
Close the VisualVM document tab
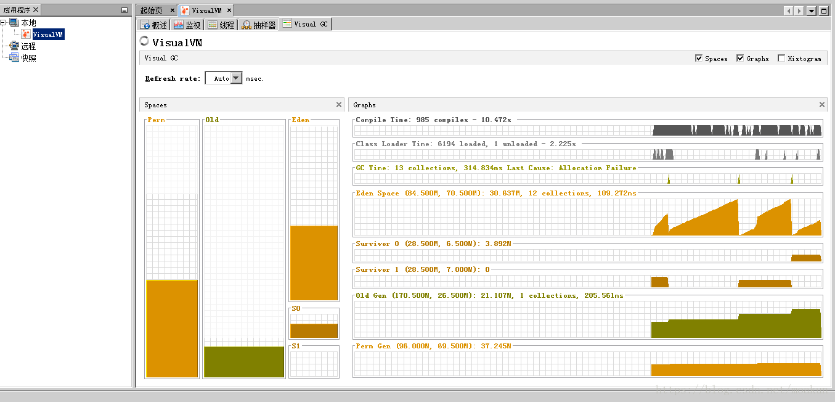(229, 10)
